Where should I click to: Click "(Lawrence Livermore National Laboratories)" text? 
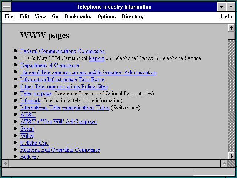point(104,93)
